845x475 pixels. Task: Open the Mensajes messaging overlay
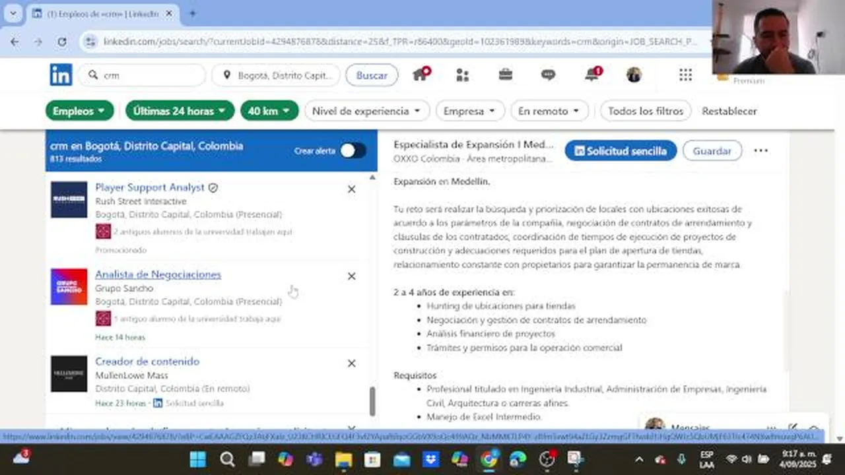point(690,427)
